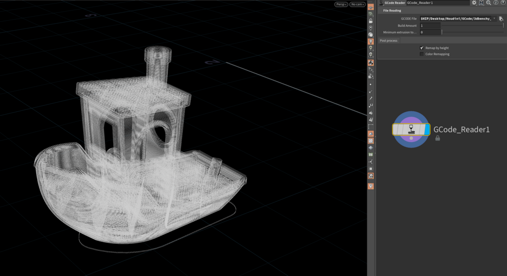Click the round grid display icon
The width and height of the screenshot is (507, 276).
371,169
